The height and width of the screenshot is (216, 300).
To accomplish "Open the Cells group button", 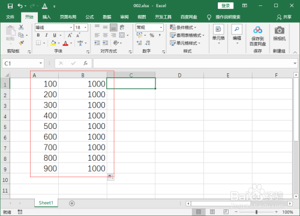I will (218, 34).
